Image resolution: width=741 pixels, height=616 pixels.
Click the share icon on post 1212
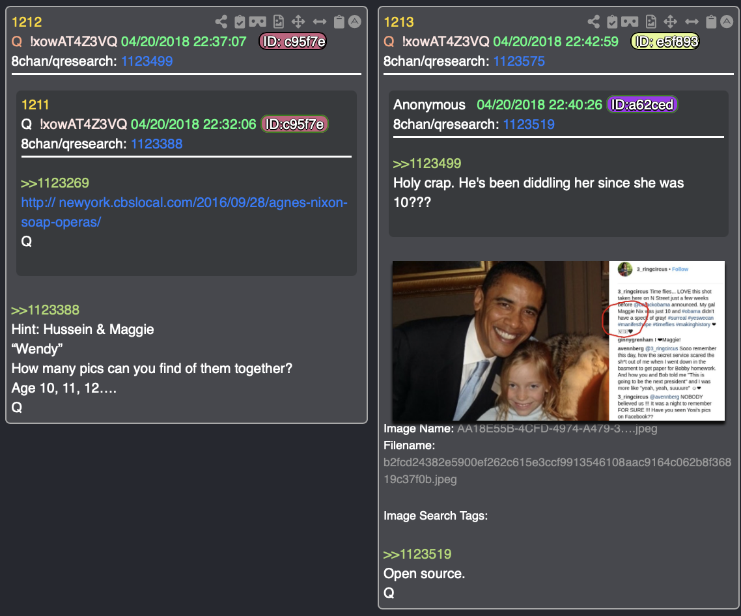pos(221,21)
